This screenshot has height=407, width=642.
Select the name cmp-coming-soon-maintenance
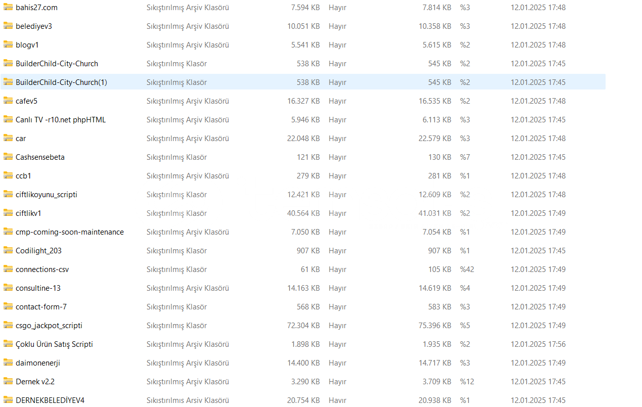click(70, 232)
